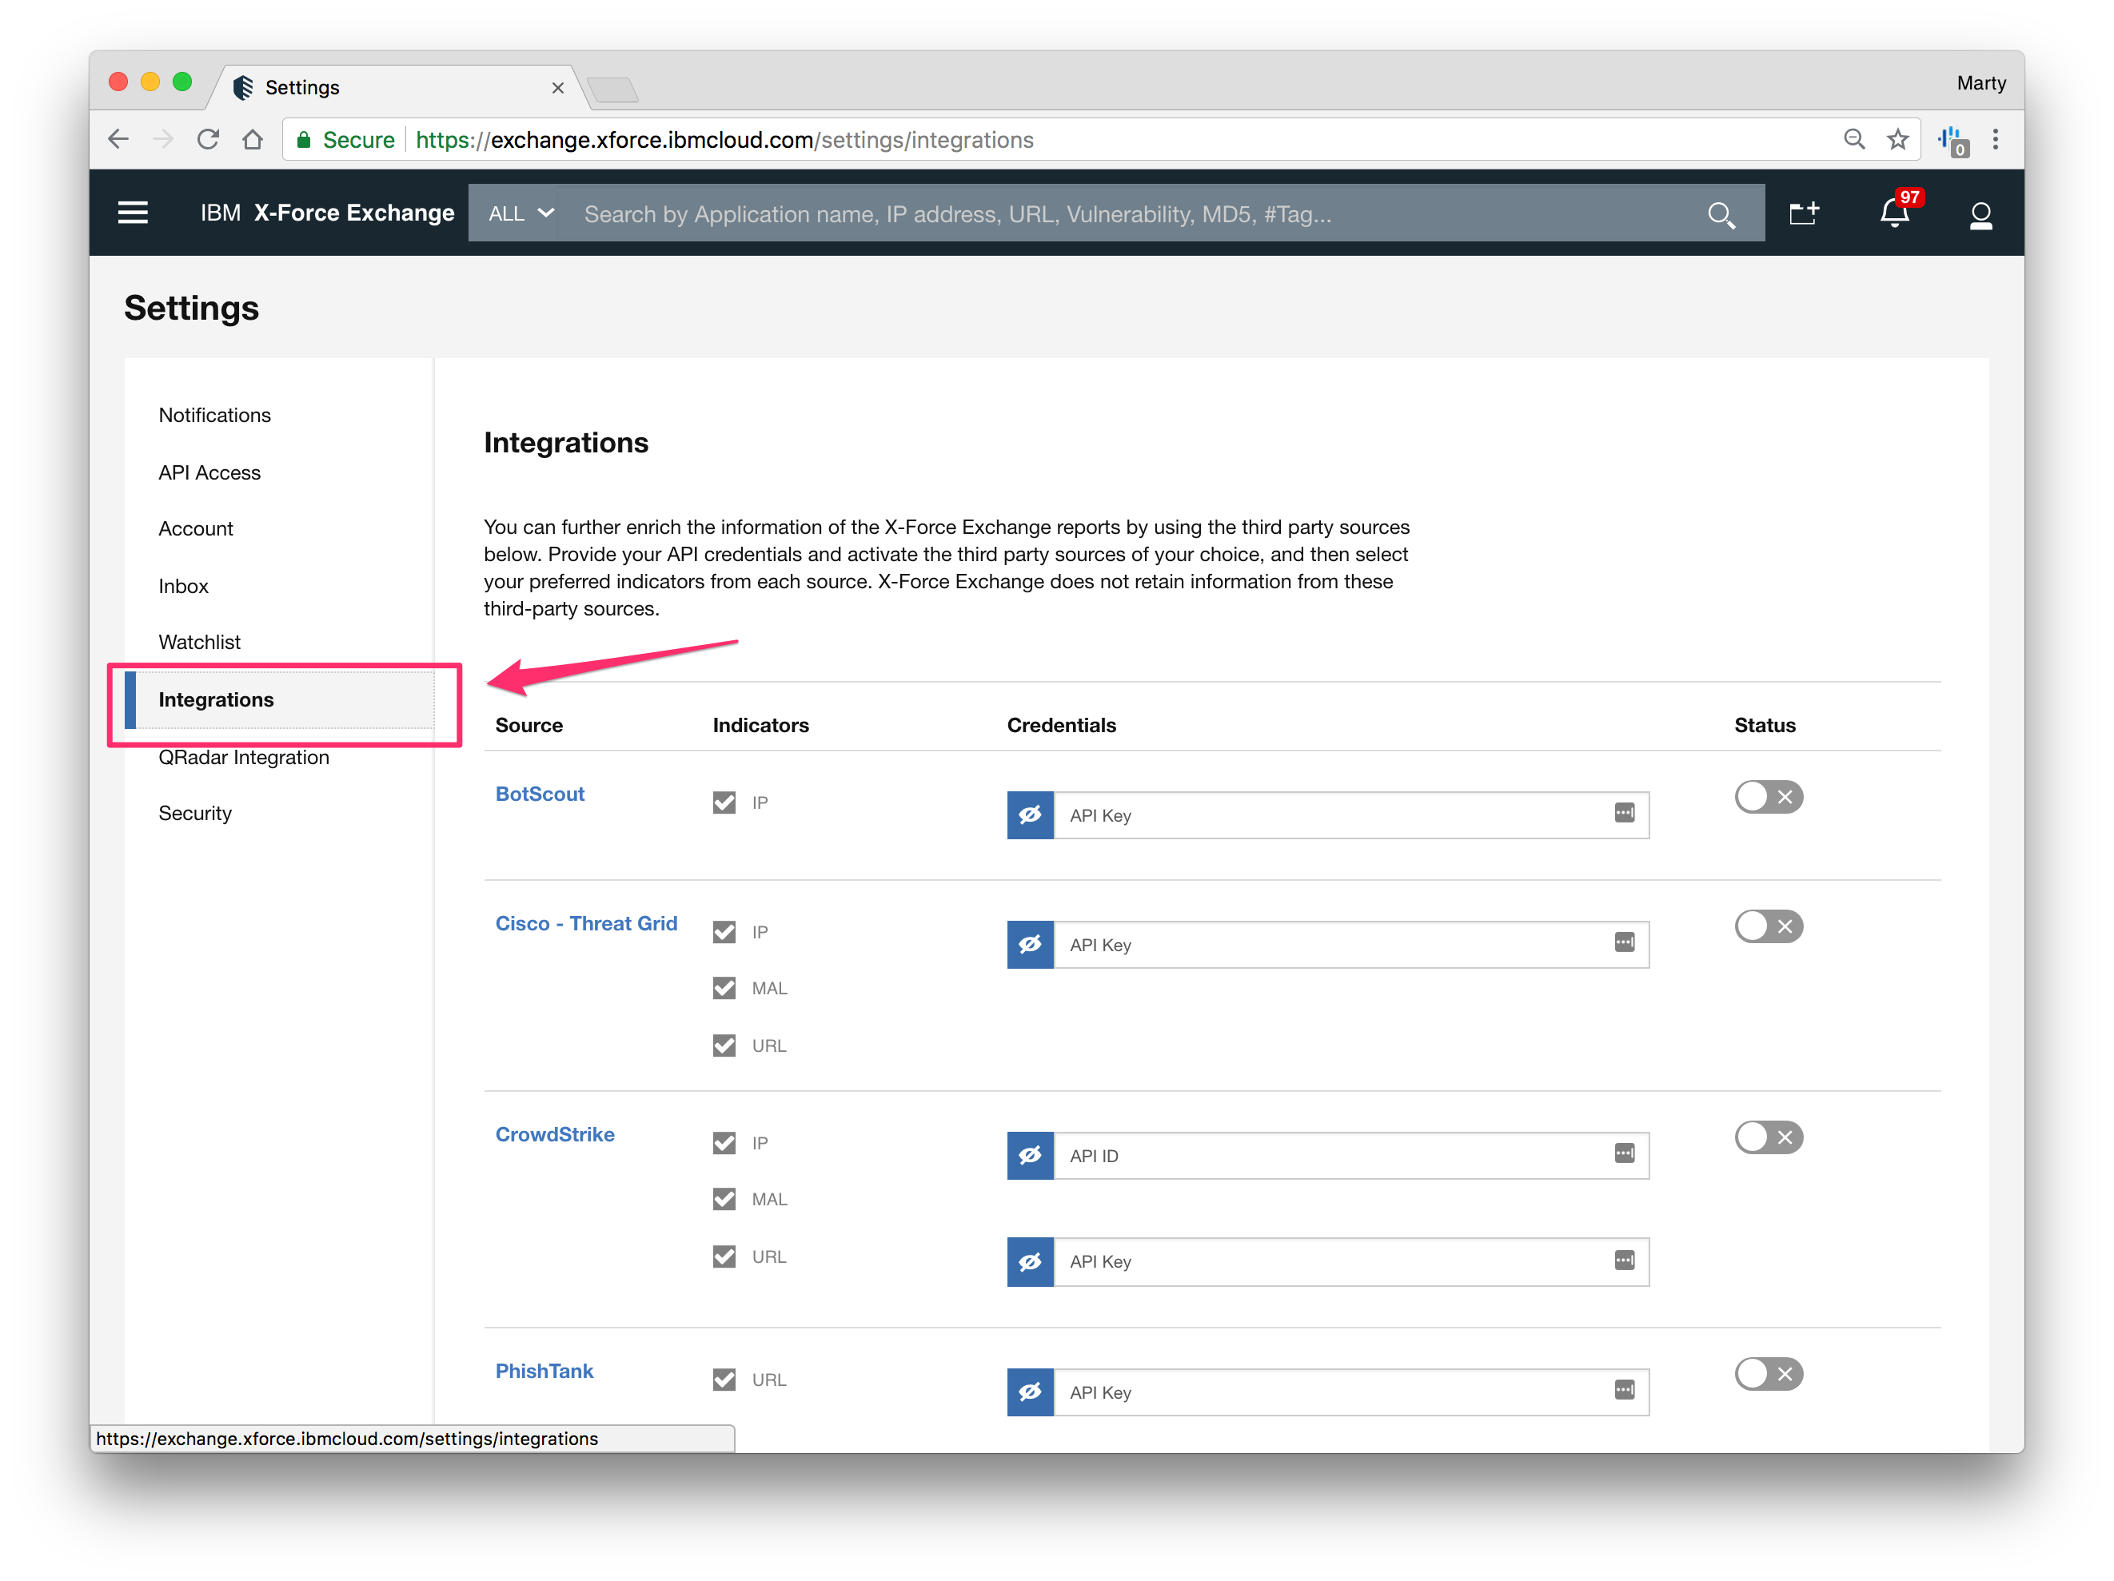The width and height of the screenshot is (2114, 1581).
Task: Open notifications bell with 97 badge
Action: point(1894,213)
